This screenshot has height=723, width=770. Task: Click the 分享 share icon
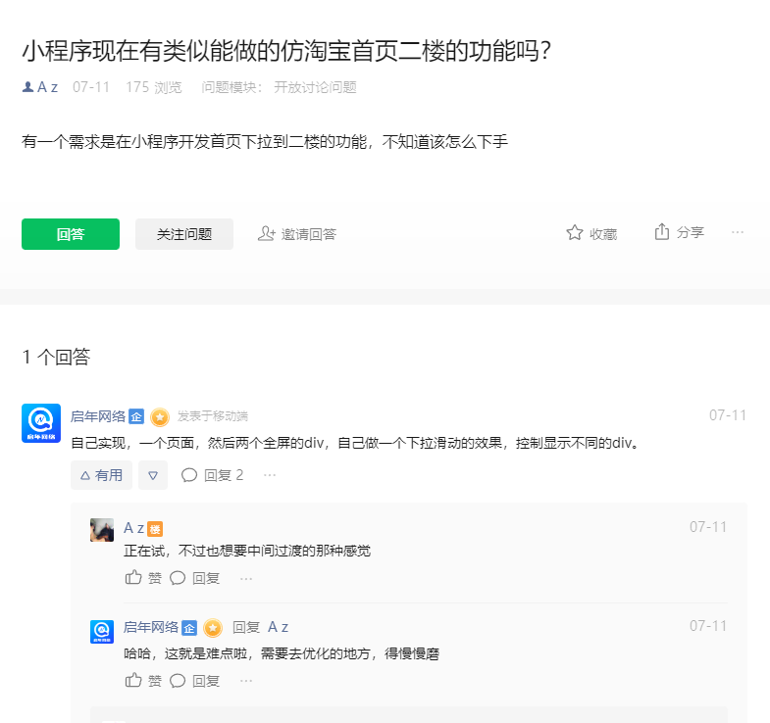click(662, 232)
